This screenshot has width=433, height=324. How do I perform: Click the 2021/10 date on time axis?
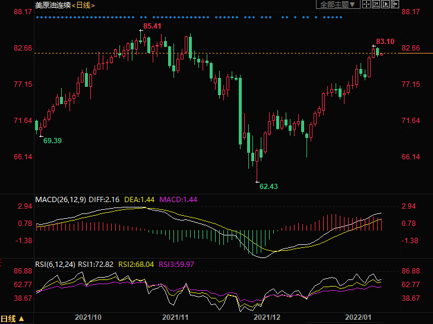click(x=87, y=318)
